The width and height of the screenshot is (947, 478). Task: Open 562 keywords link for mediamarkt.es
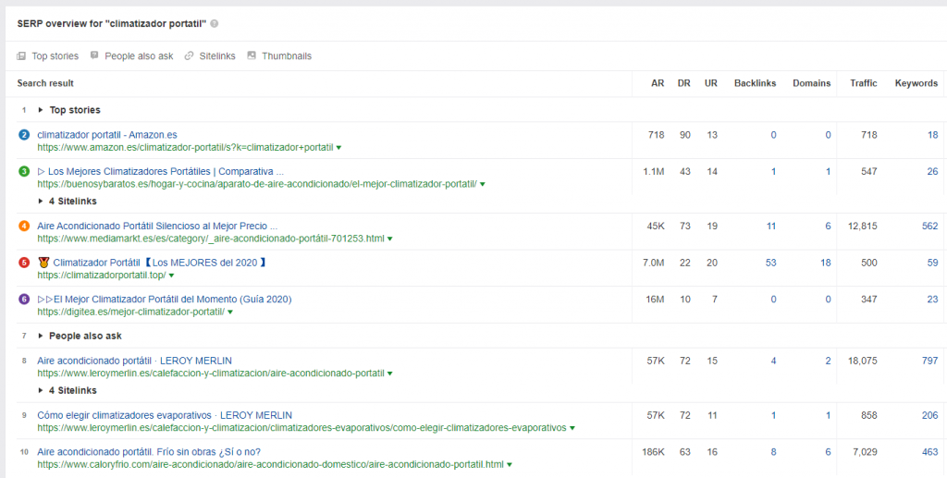click(929, 226)
